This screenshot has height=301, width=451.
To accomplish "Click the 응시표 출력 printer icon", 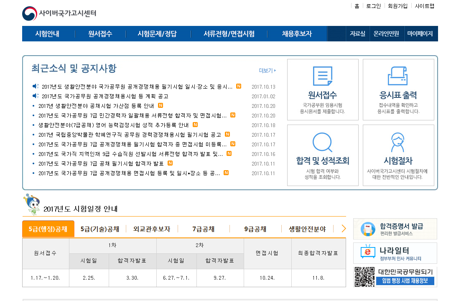I will pyautogui.click(x=398, y=77).
